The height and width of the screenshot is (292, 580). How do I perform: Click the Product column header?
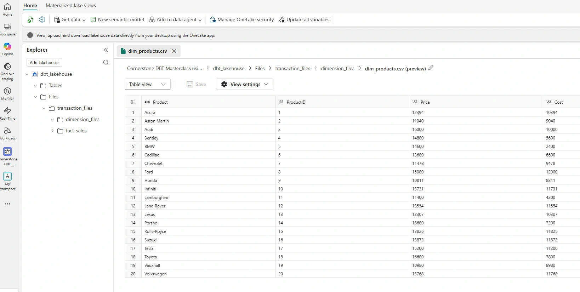click(x=208, y=102)
